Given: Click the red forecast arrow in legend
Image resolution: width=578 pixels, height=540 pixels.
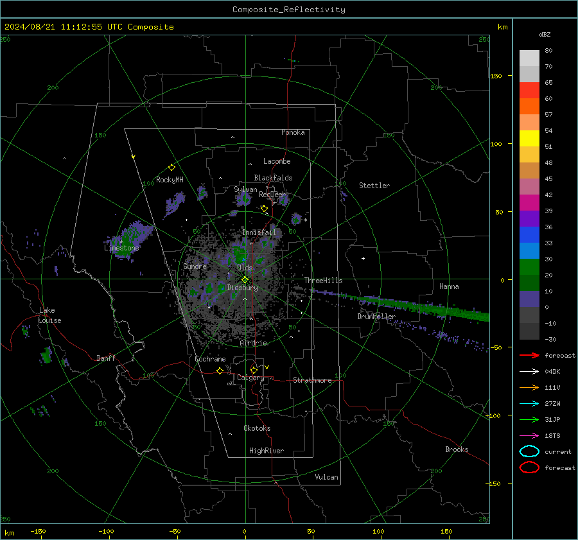Looking at the screenshot, I should [x=529, y=355].
